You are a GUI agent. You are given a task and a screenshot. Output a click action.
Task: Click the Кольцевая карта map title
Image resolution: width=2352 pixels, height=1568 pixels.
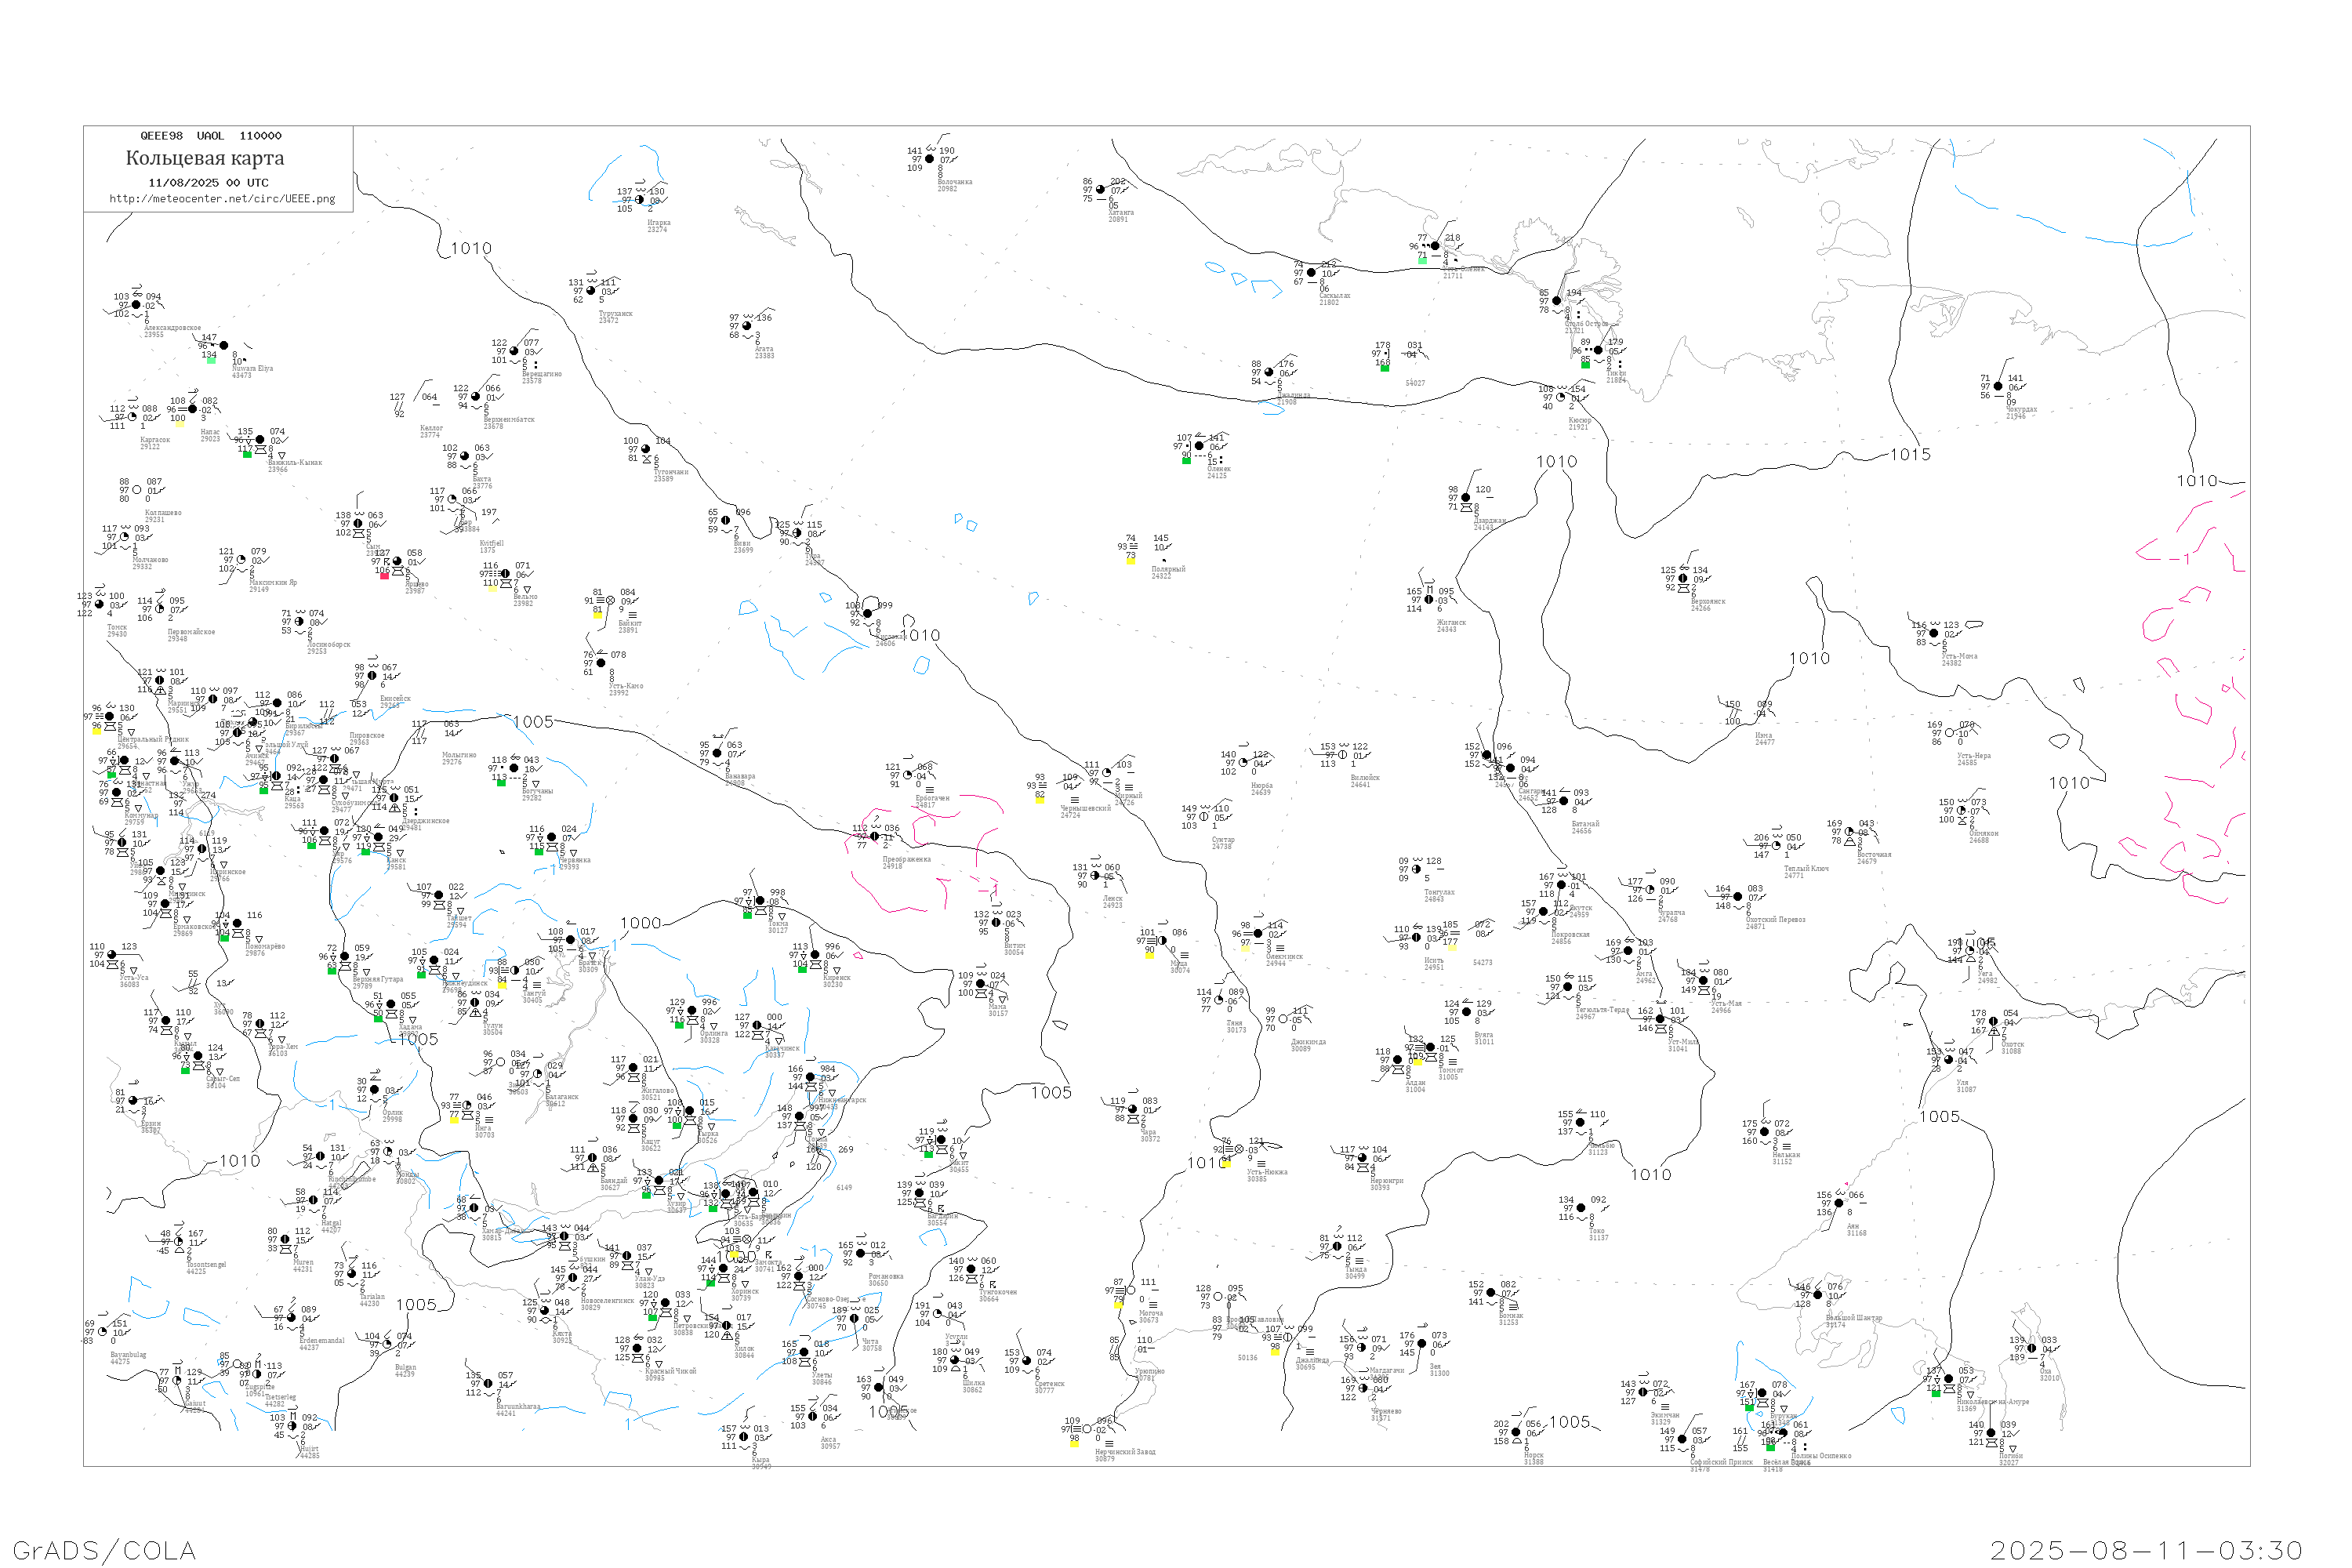pos(205,158)
